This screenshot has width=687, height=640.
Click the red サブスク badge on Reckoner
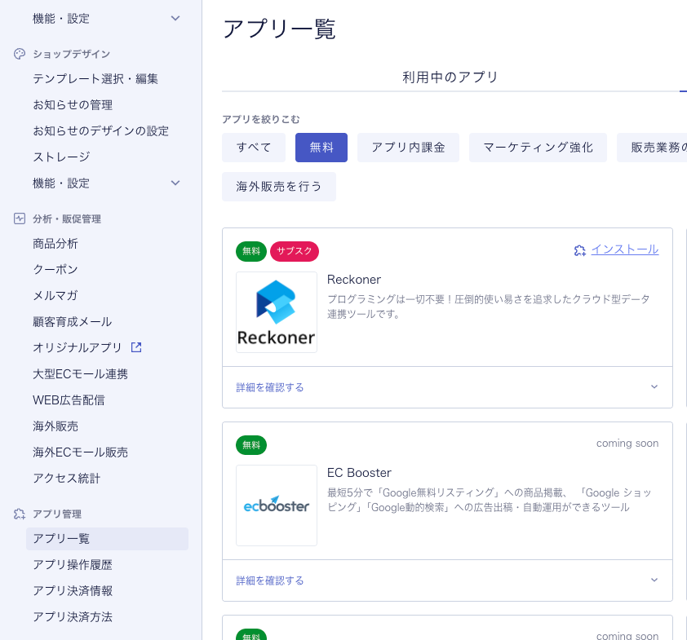pos(294,251)
